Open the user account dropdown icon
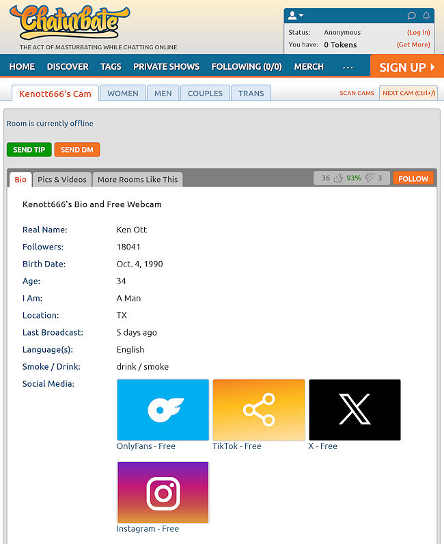The height and width of the screenshot is (544, 444). point(296,15)
